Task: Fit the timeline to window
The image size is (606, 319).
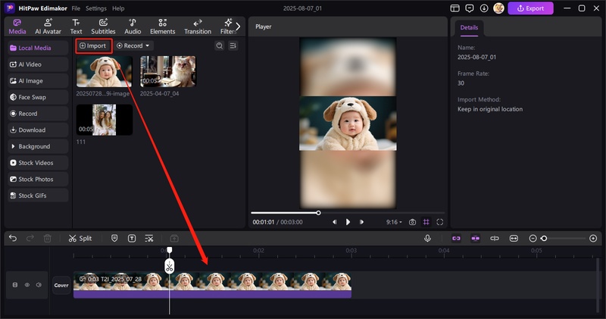Action: tap(514, 238)
